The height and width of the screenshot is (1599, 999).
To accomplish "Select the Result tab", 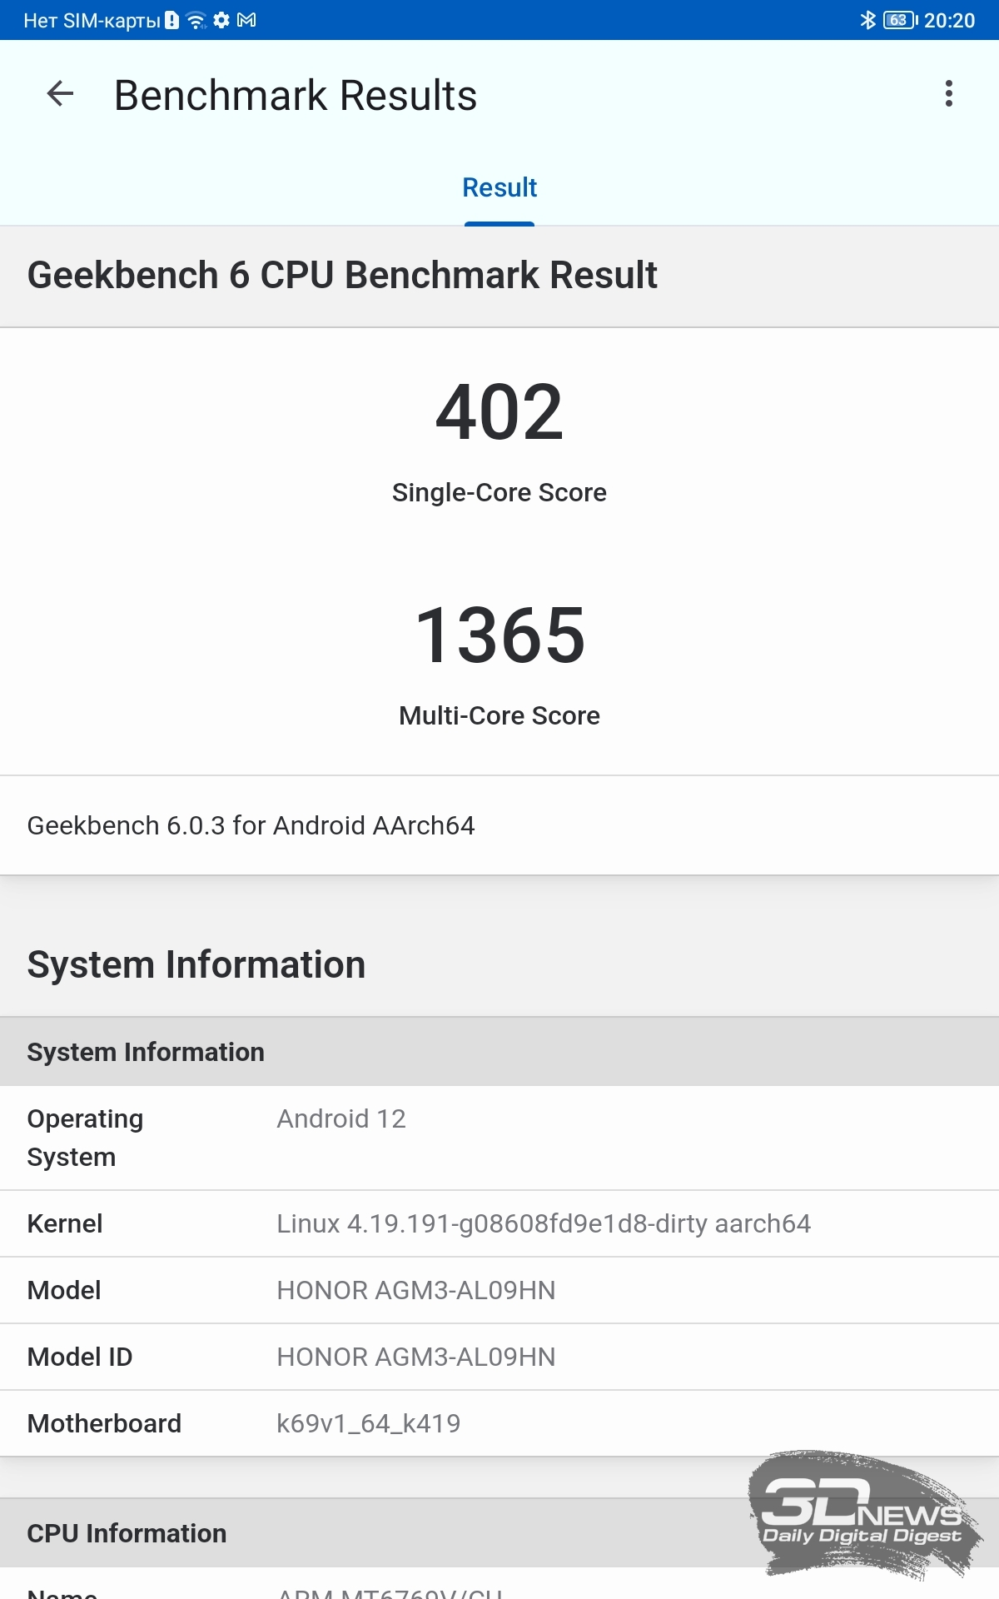I will point(499,188).
